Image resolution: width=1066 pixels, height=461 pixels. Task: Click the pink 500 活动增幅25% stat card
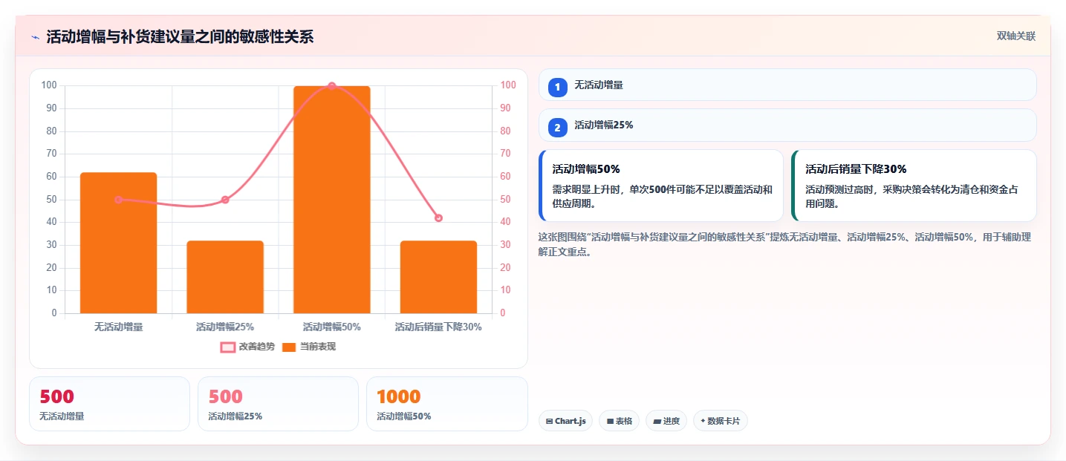(x=278, y=404)
